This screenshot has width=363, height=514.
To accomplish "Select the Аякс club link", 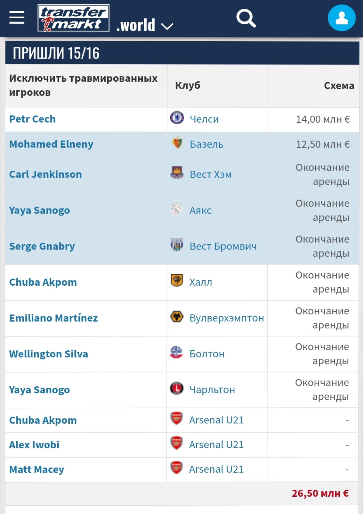I will click(x=200, y=210).
